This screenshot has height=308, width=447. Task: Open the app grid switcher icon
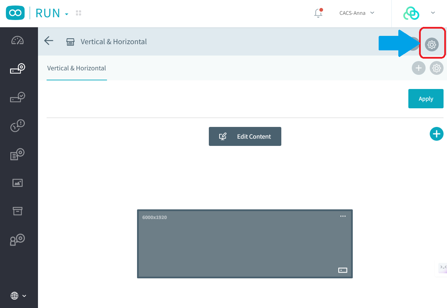click(78, 13)
